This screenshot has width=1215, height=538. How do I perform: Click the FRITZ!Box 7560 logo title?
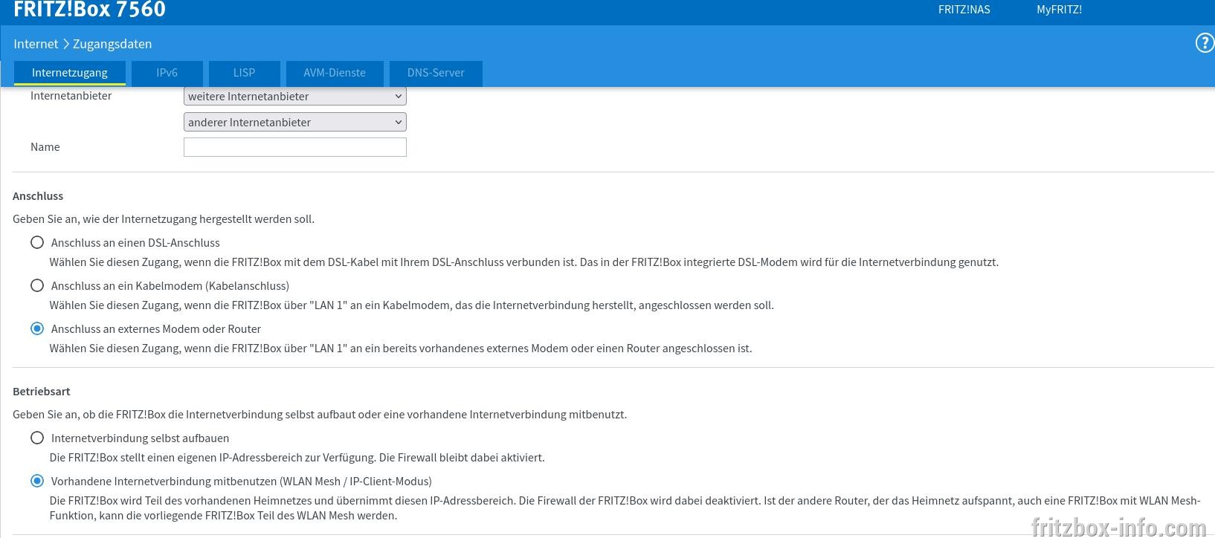(89, 10)
